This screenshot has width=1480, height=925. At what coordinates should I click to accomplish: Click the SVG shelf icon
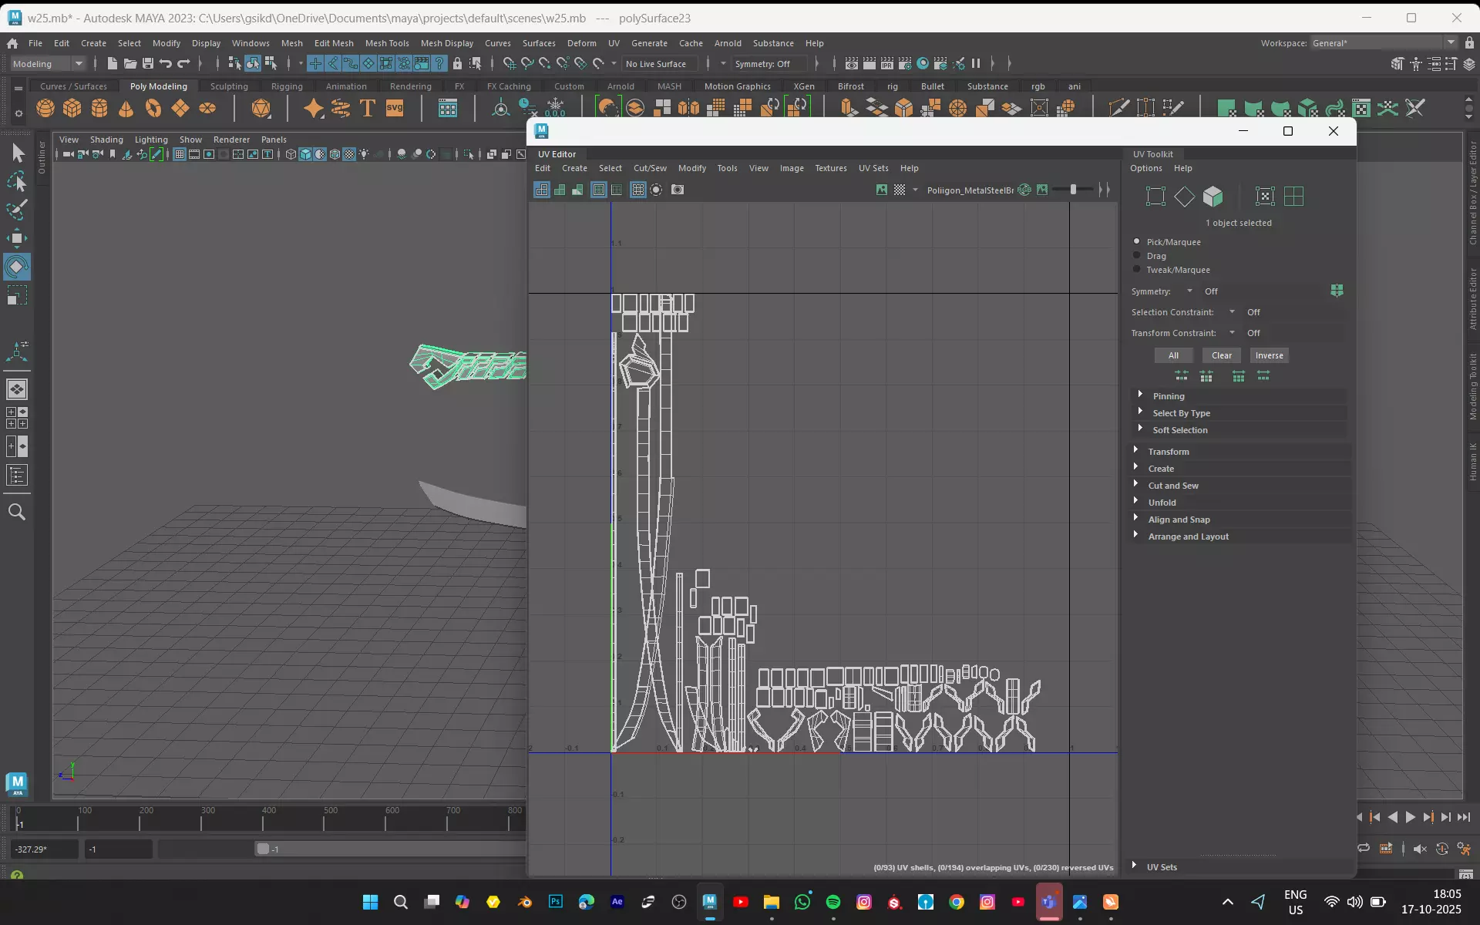pos(395,108)
